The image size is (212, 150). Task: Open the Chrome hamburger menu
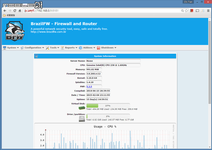(208, 11)
